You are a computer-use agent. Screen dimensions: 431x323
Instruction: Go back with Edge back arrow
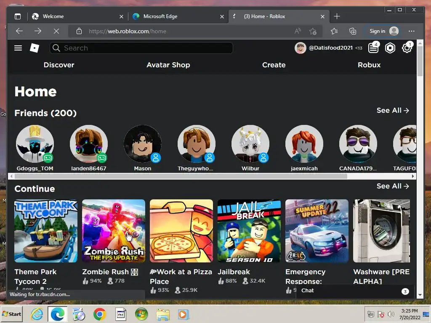tap(19, 31)
